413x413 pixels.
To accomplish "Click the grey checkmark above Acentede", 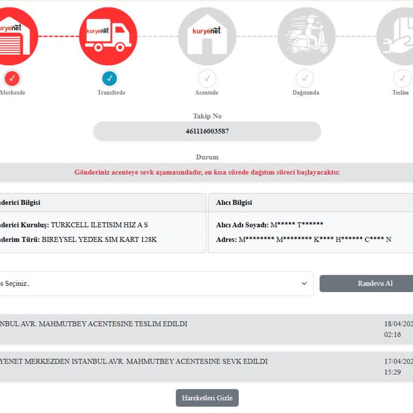I will coord(207,78).
